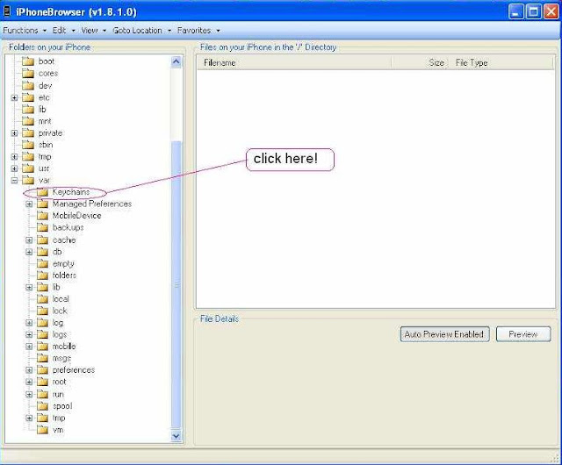Select the Keychains folder icon
This screenshot has height=465, width=562.
click(43, 192)
